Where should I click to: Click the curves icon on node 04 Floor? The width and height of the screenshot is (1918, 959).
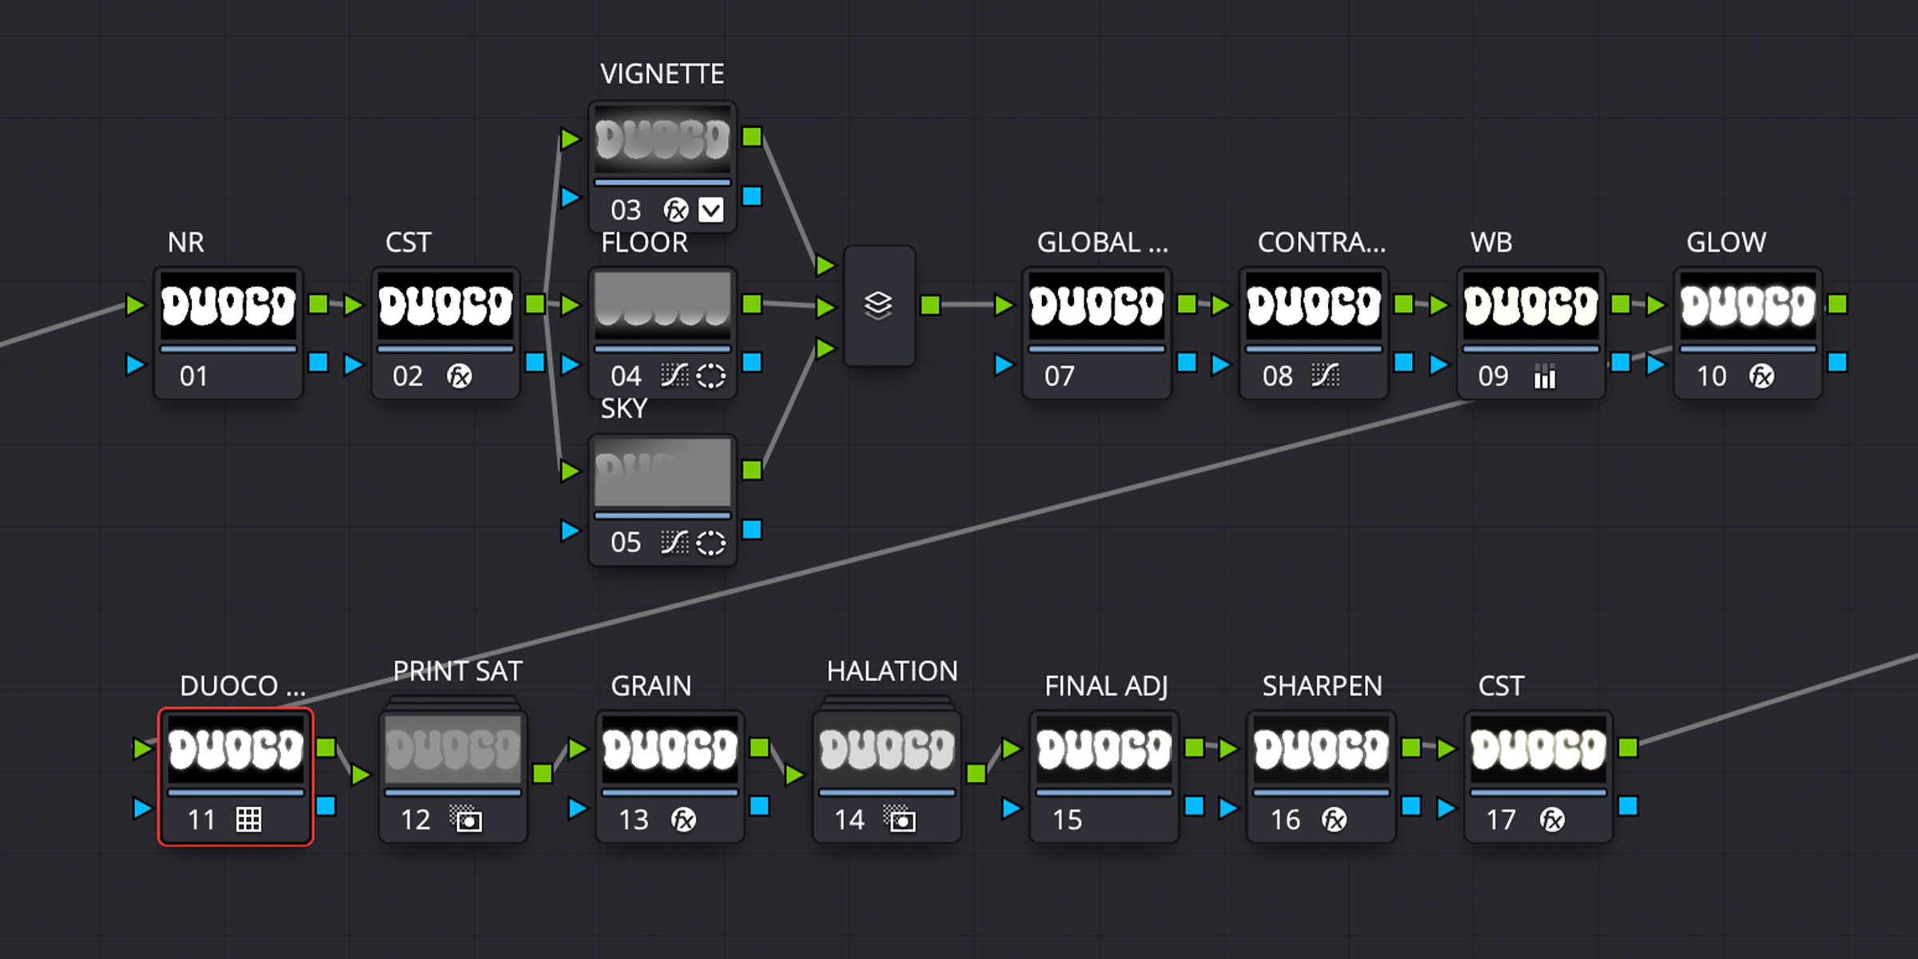(x=674, y=376)
